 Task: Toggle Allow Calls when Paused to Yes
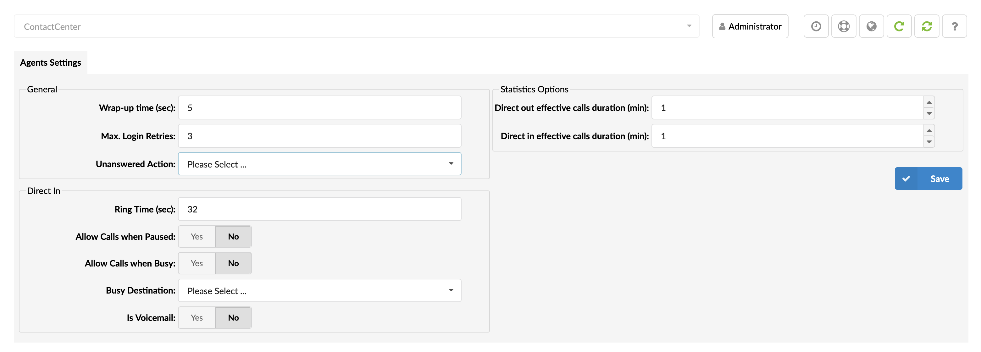(197, 236)
